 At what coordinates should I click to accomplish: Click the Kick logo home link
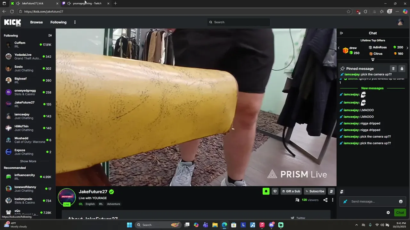click(x=12, y=22)
